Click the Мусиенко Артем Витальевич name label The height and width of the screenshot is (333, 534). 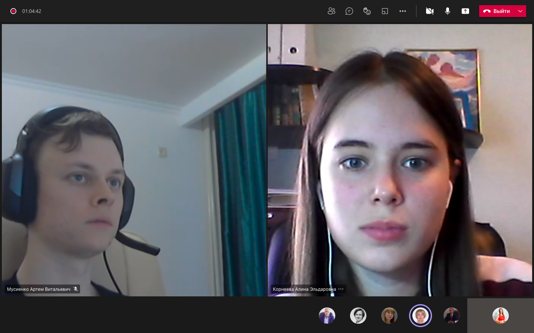click(39, 289)
